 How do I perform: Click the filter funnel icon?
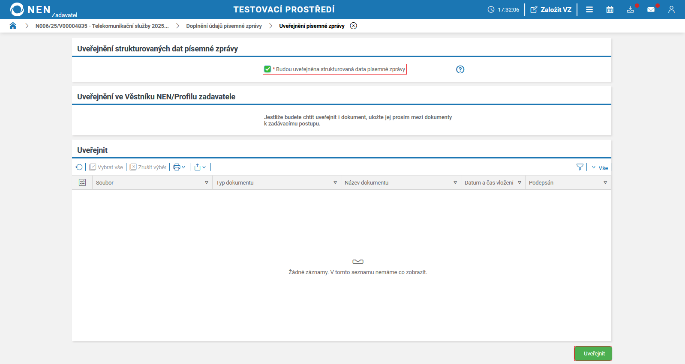580,167
